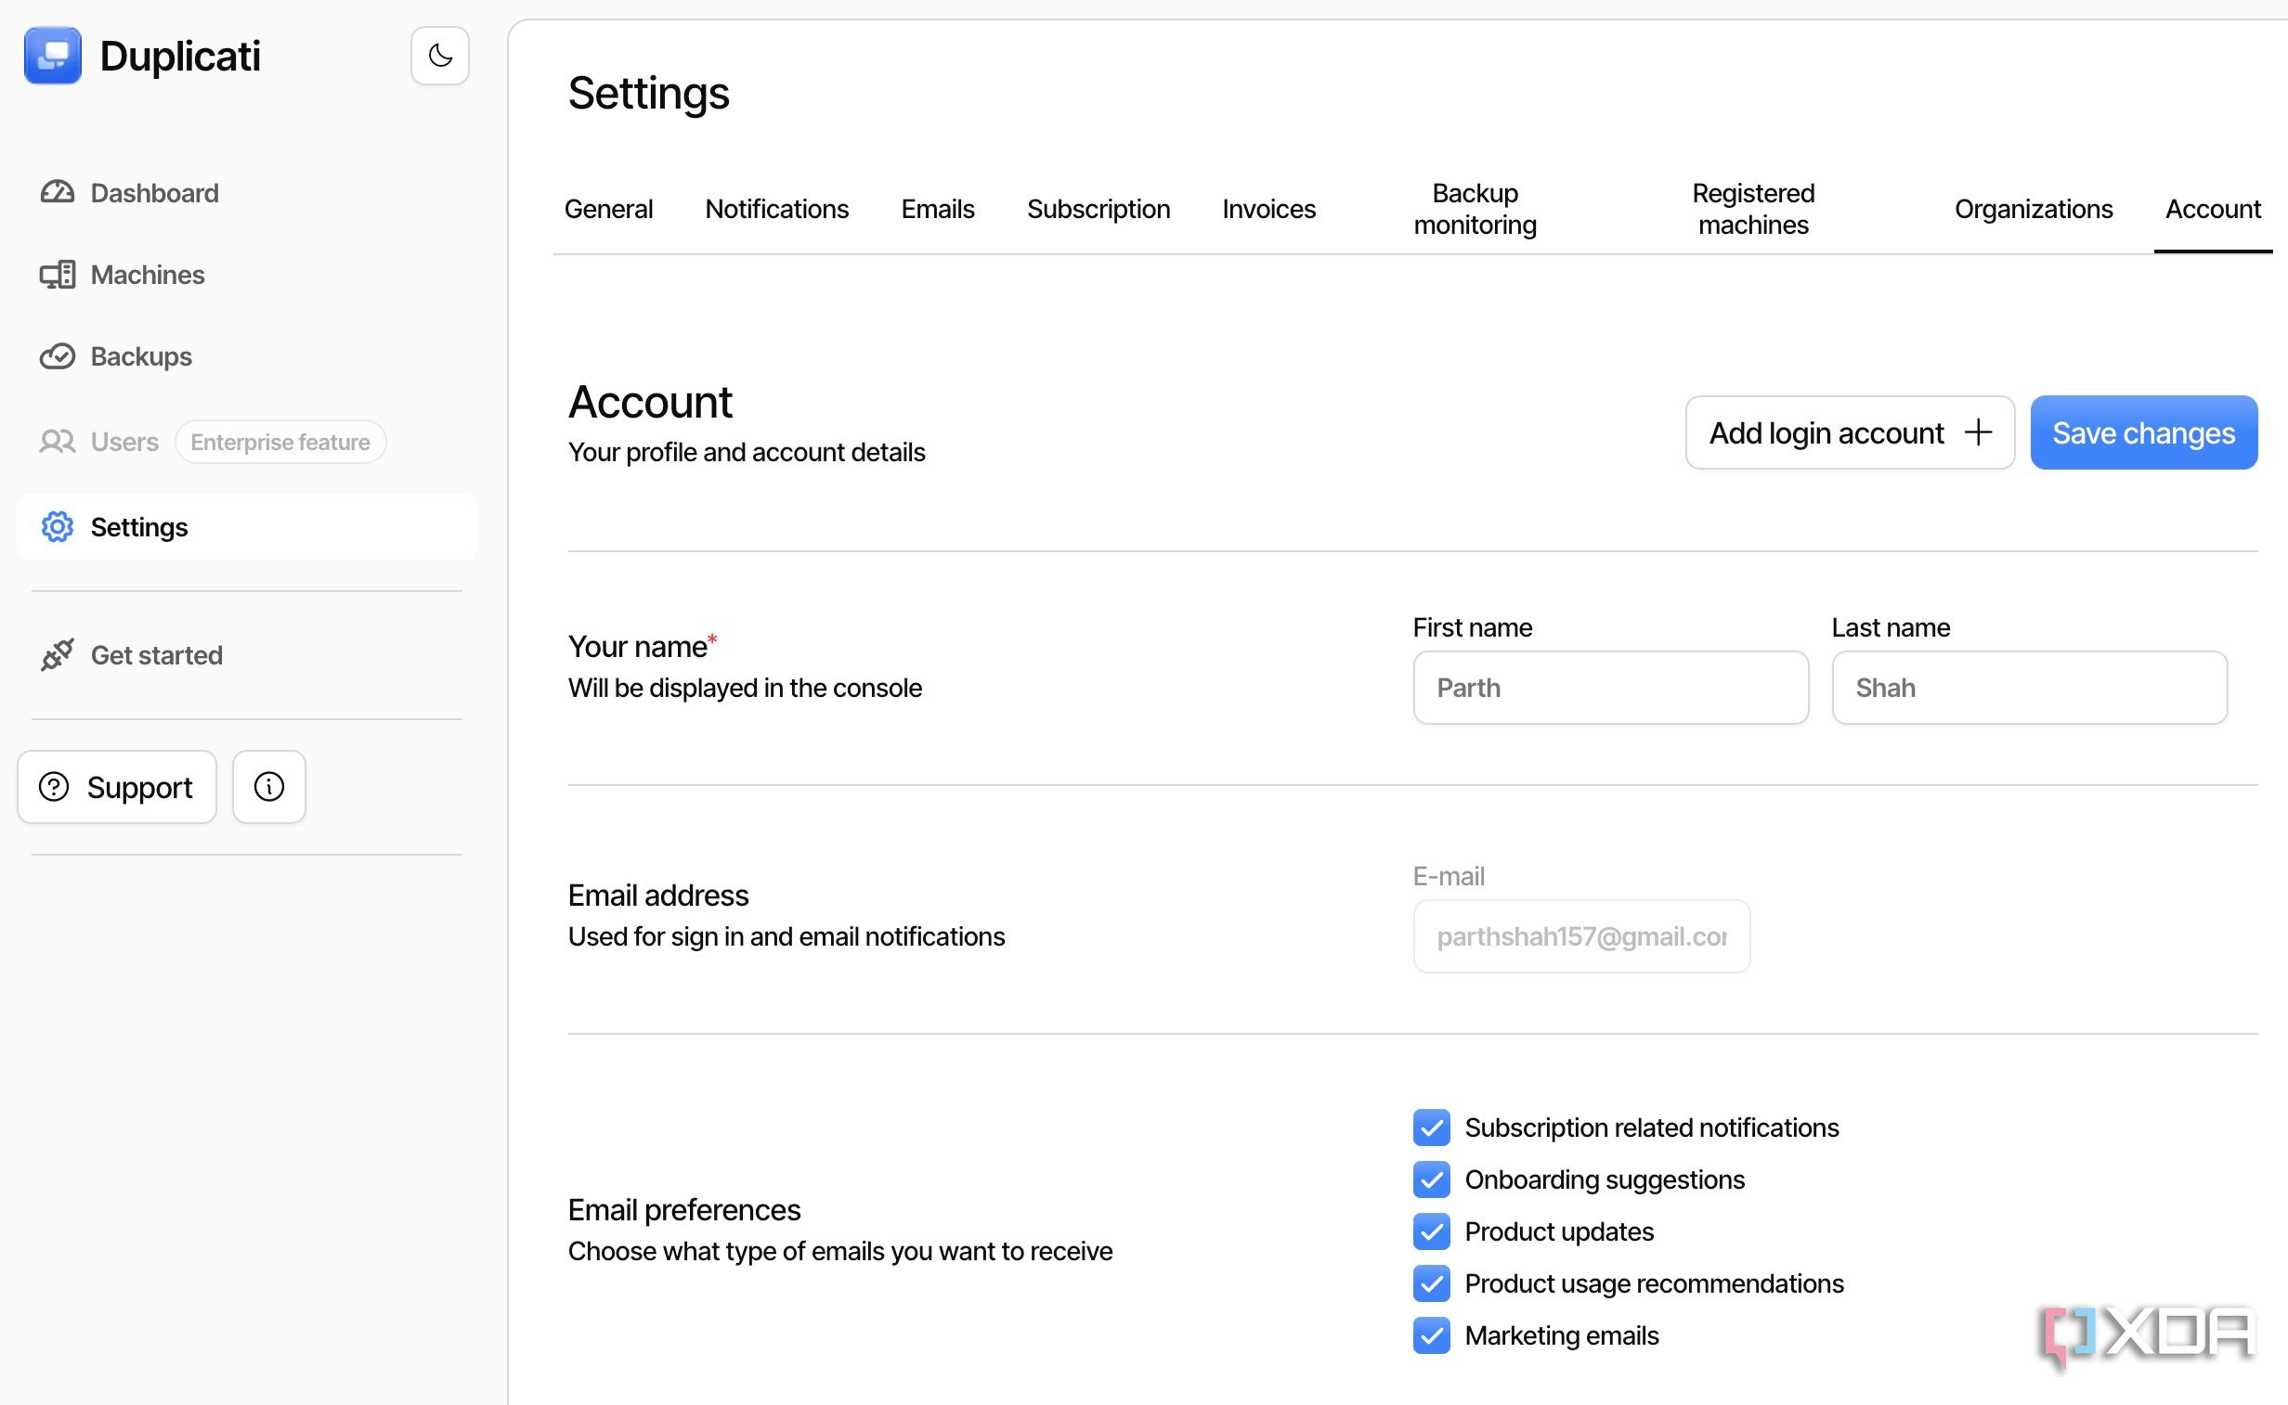Click the Settings gear icon

[57, 527]
